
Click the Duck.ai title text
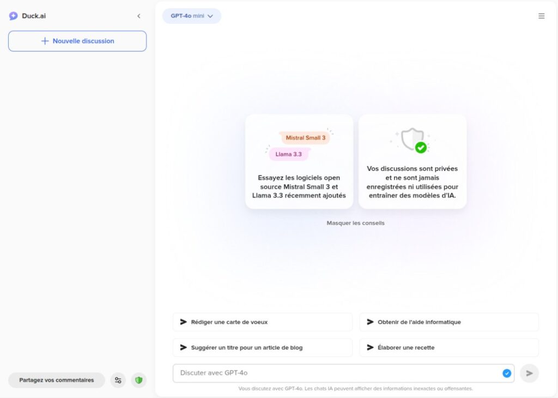tap(34, 16)
